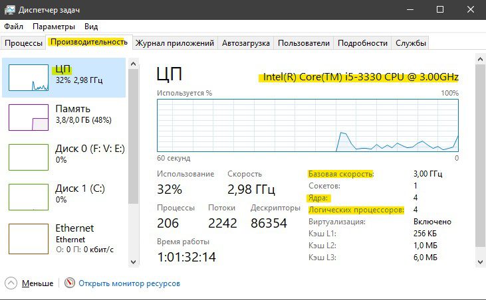Select the Диск 1 (C:) graph thumbnail

tap(29, 197)
